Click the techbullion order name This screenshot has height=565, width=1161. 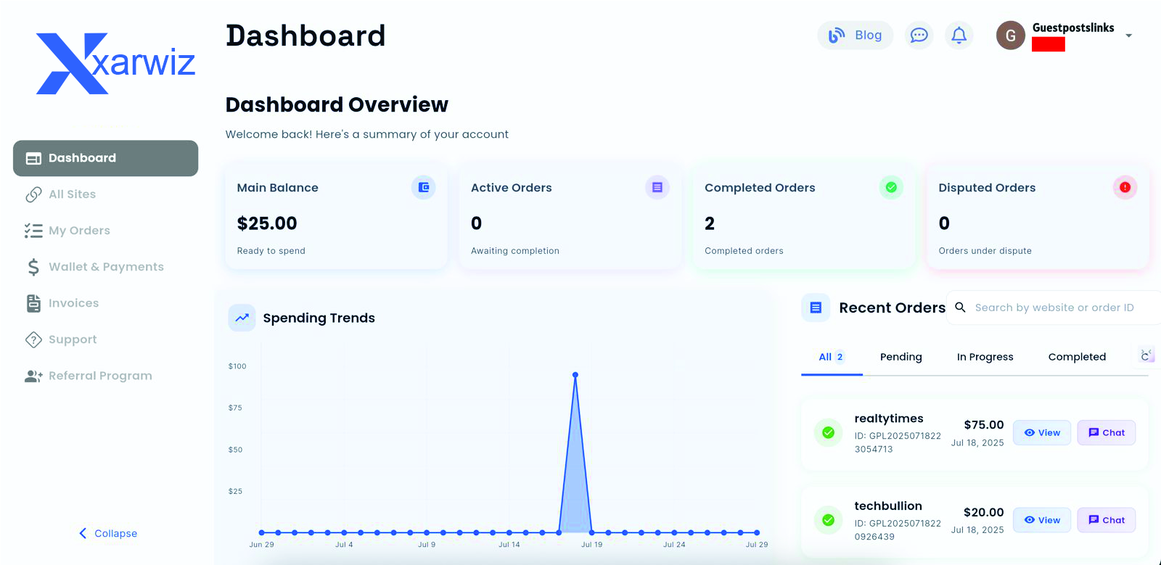pyautogui.click(x=888, y=506)
